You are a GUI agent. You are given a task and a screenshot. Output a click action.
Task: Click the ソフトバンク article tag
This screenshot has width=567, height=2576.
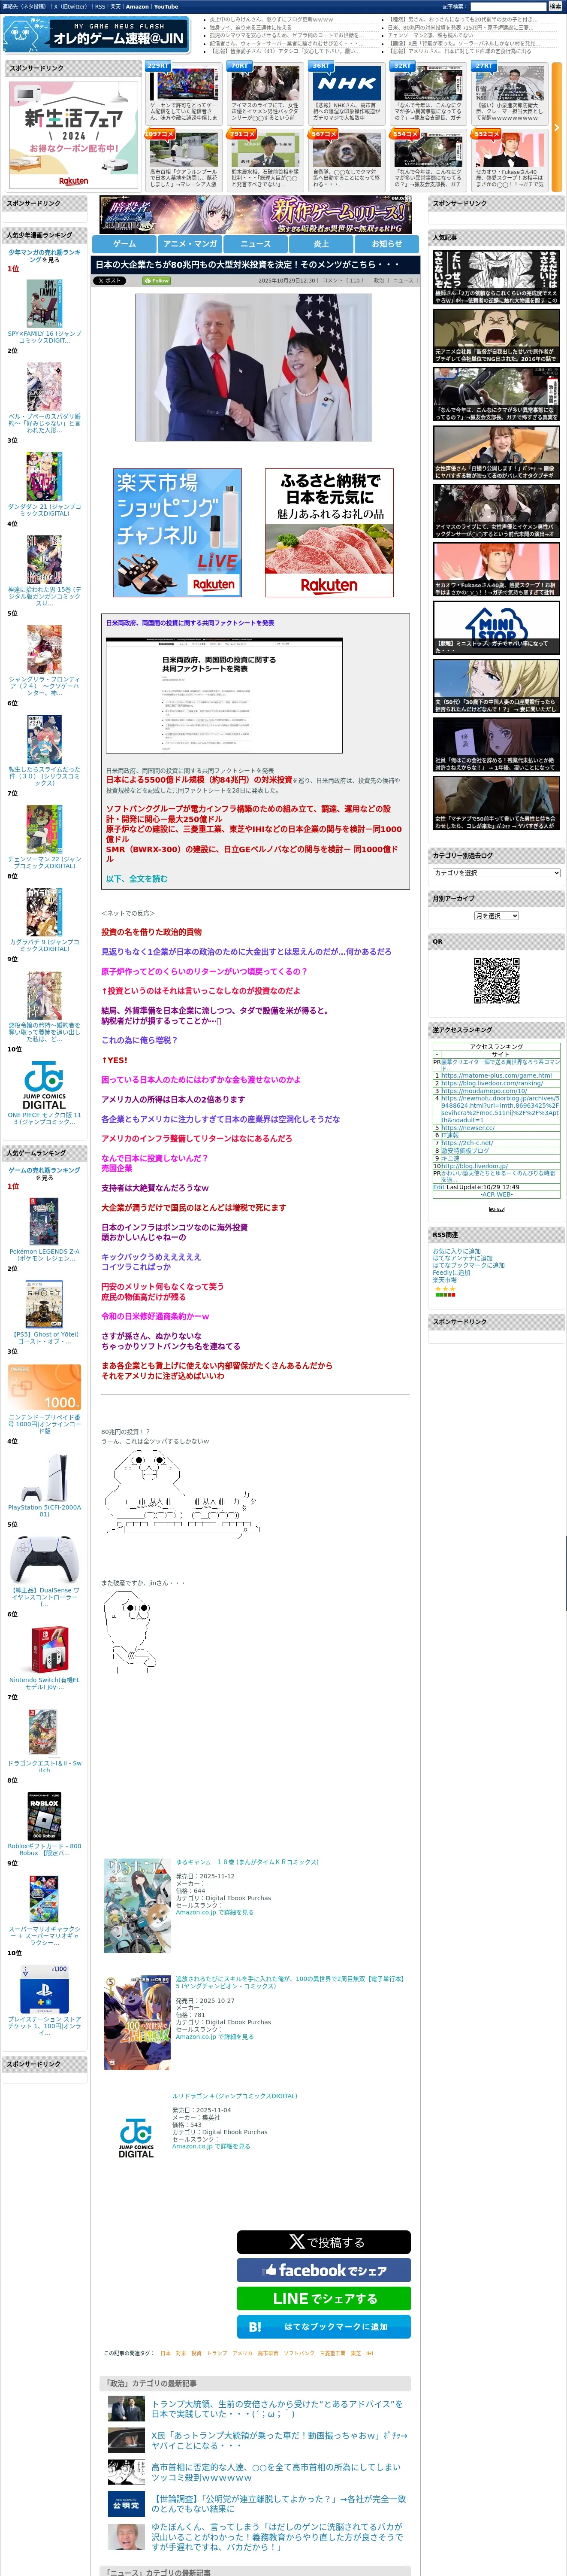299,2353
